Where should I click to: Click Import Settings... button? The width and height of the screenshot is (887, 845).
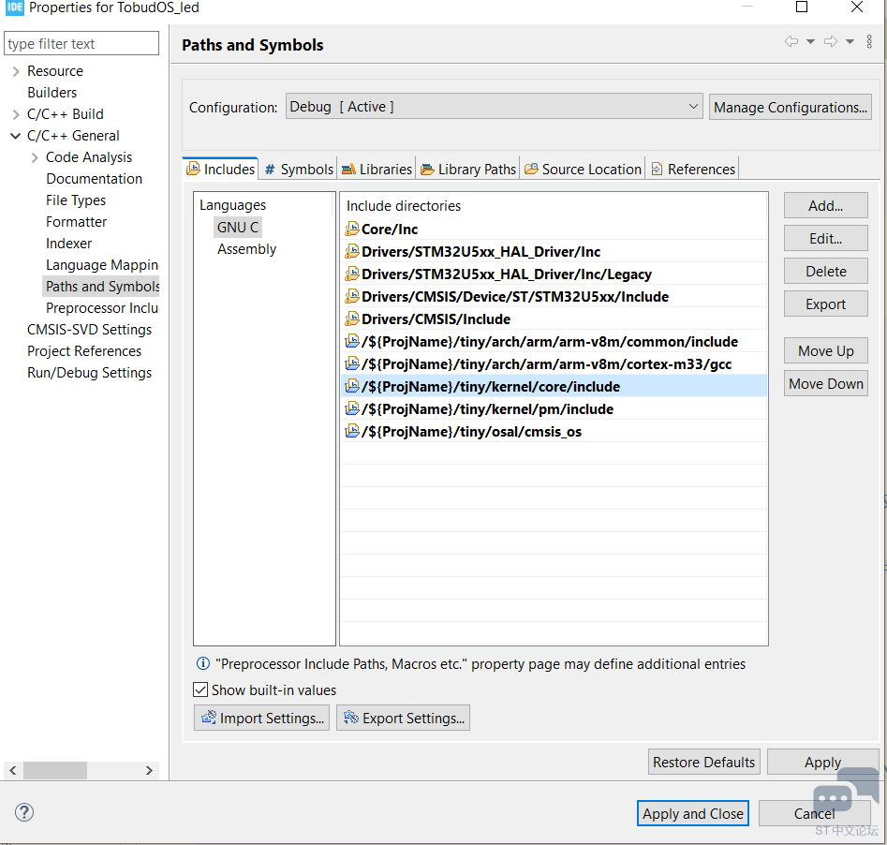tap(261, 718)
